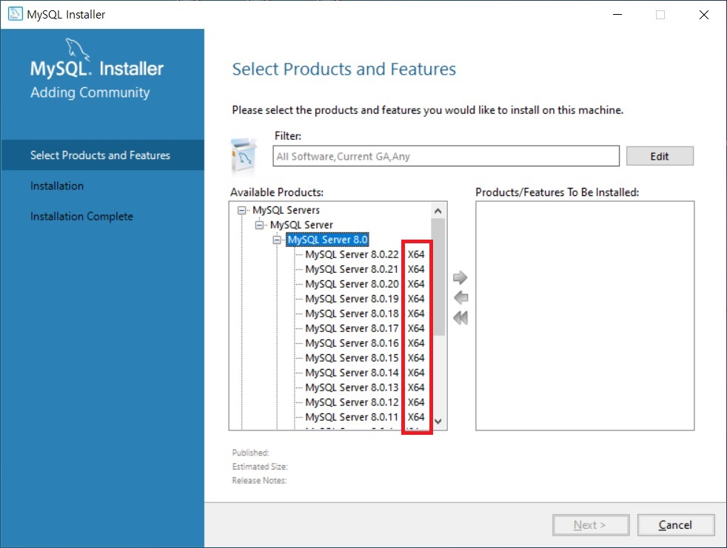Open the Installation Complete step in sidebar
This screenshot has height=548, width=727.
(x=81, y=217)
